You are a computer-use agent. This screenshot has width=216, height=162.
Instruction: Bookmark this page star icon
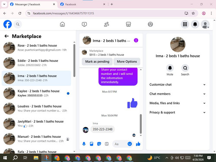(193, 13)
